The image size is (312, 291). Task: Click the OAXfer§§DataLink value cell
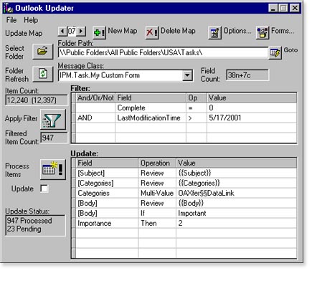coord(237,194)
